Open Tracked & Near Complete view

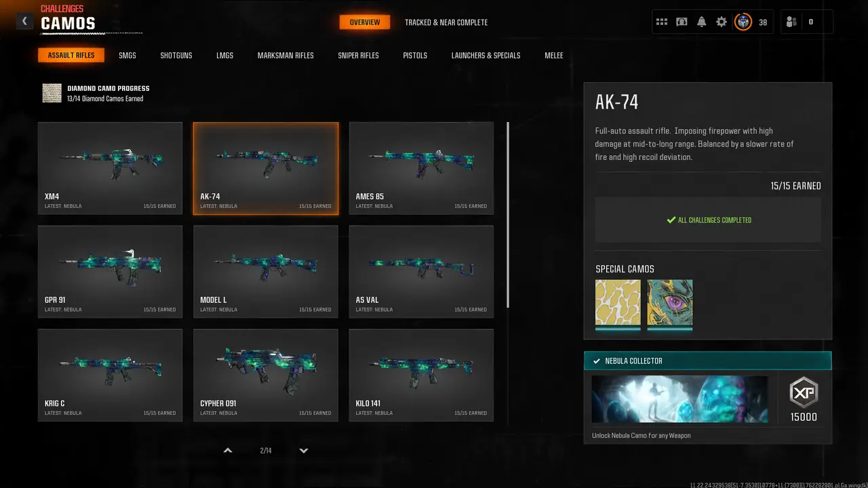pyautogui.click(x=446, y=22)
